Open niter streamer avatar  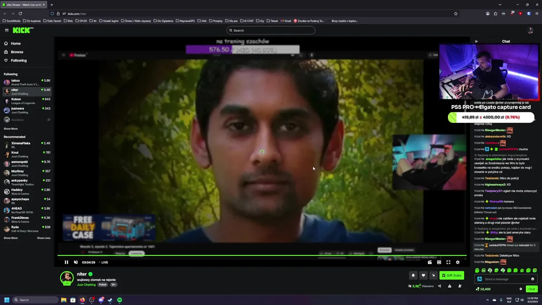click(67, 278)
